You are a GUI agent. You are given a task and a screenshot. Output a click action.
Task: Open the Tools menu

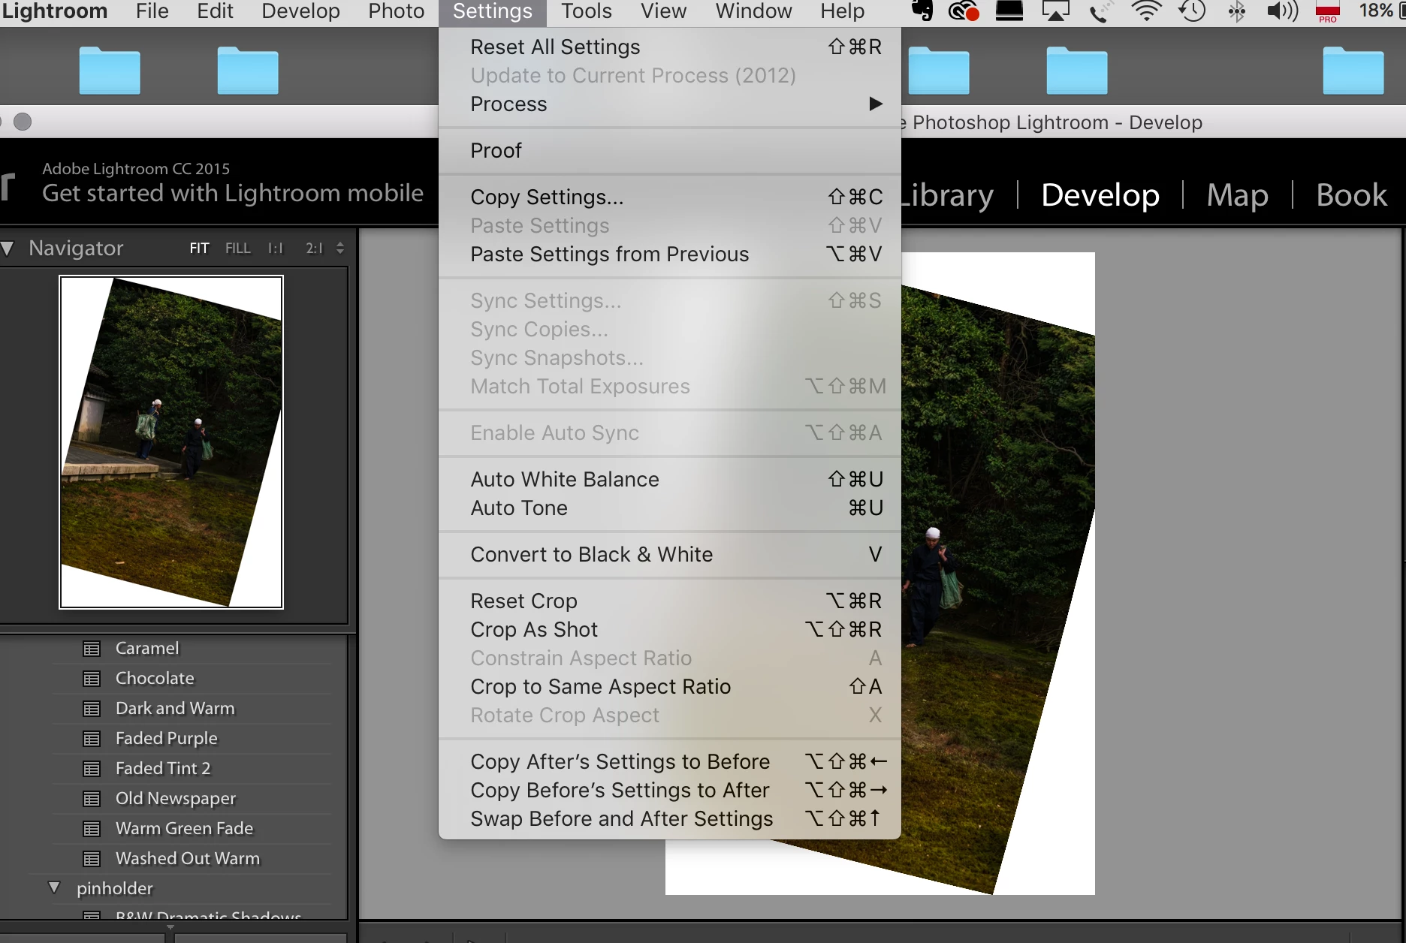click(587, 11)
